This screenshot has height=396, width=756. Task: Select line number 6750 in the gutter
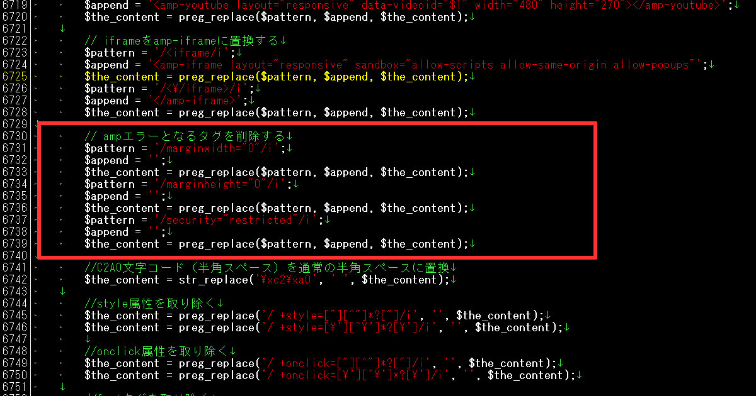tap(14, 375)
